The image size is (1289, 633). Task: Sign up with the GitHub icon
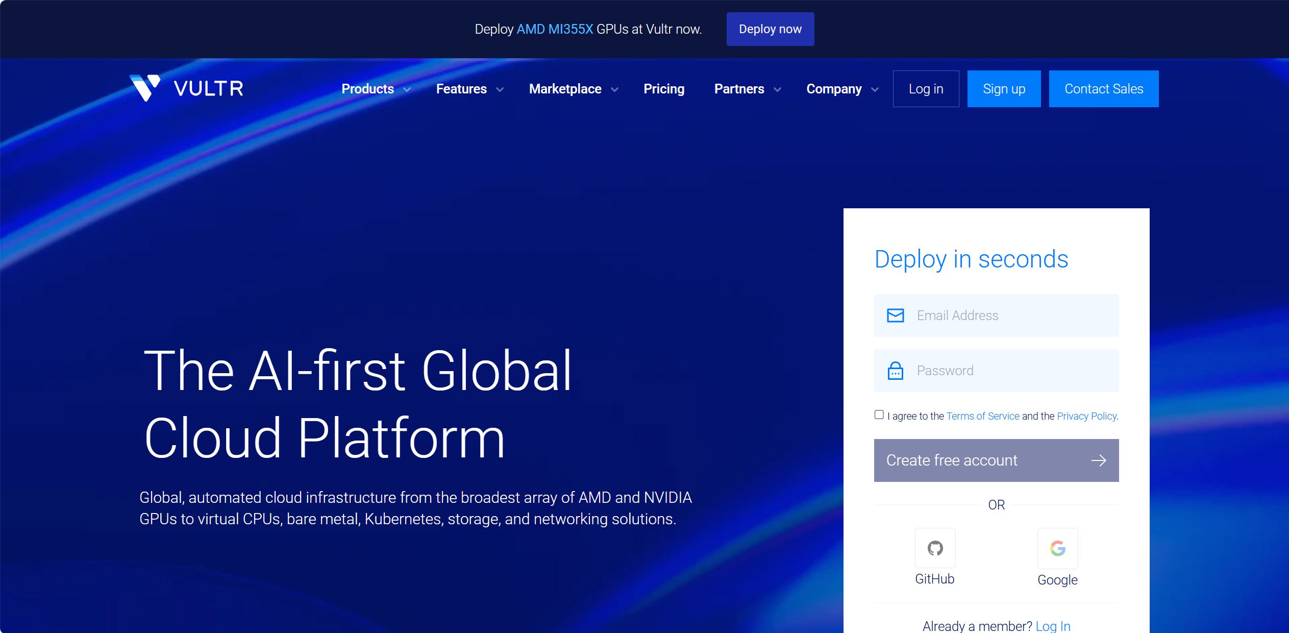click(935, 548)
